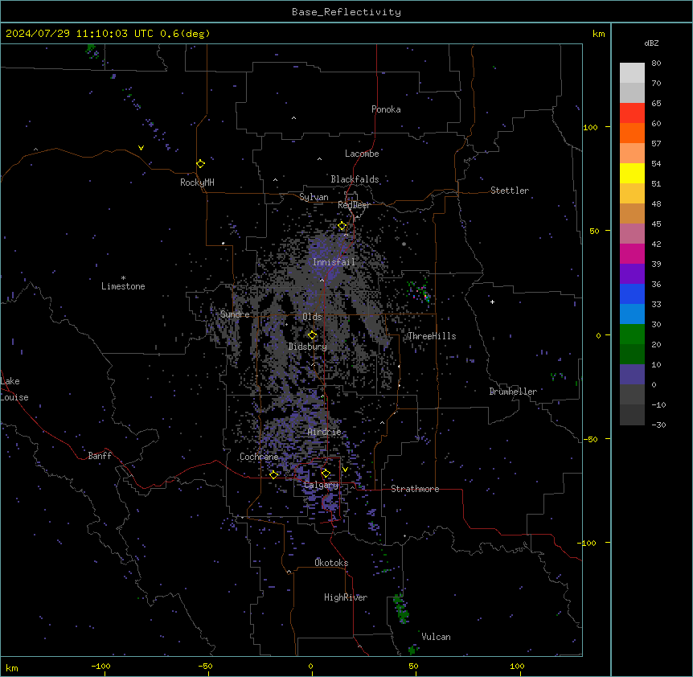Select the Cochrane town label

tap(259, 457)
